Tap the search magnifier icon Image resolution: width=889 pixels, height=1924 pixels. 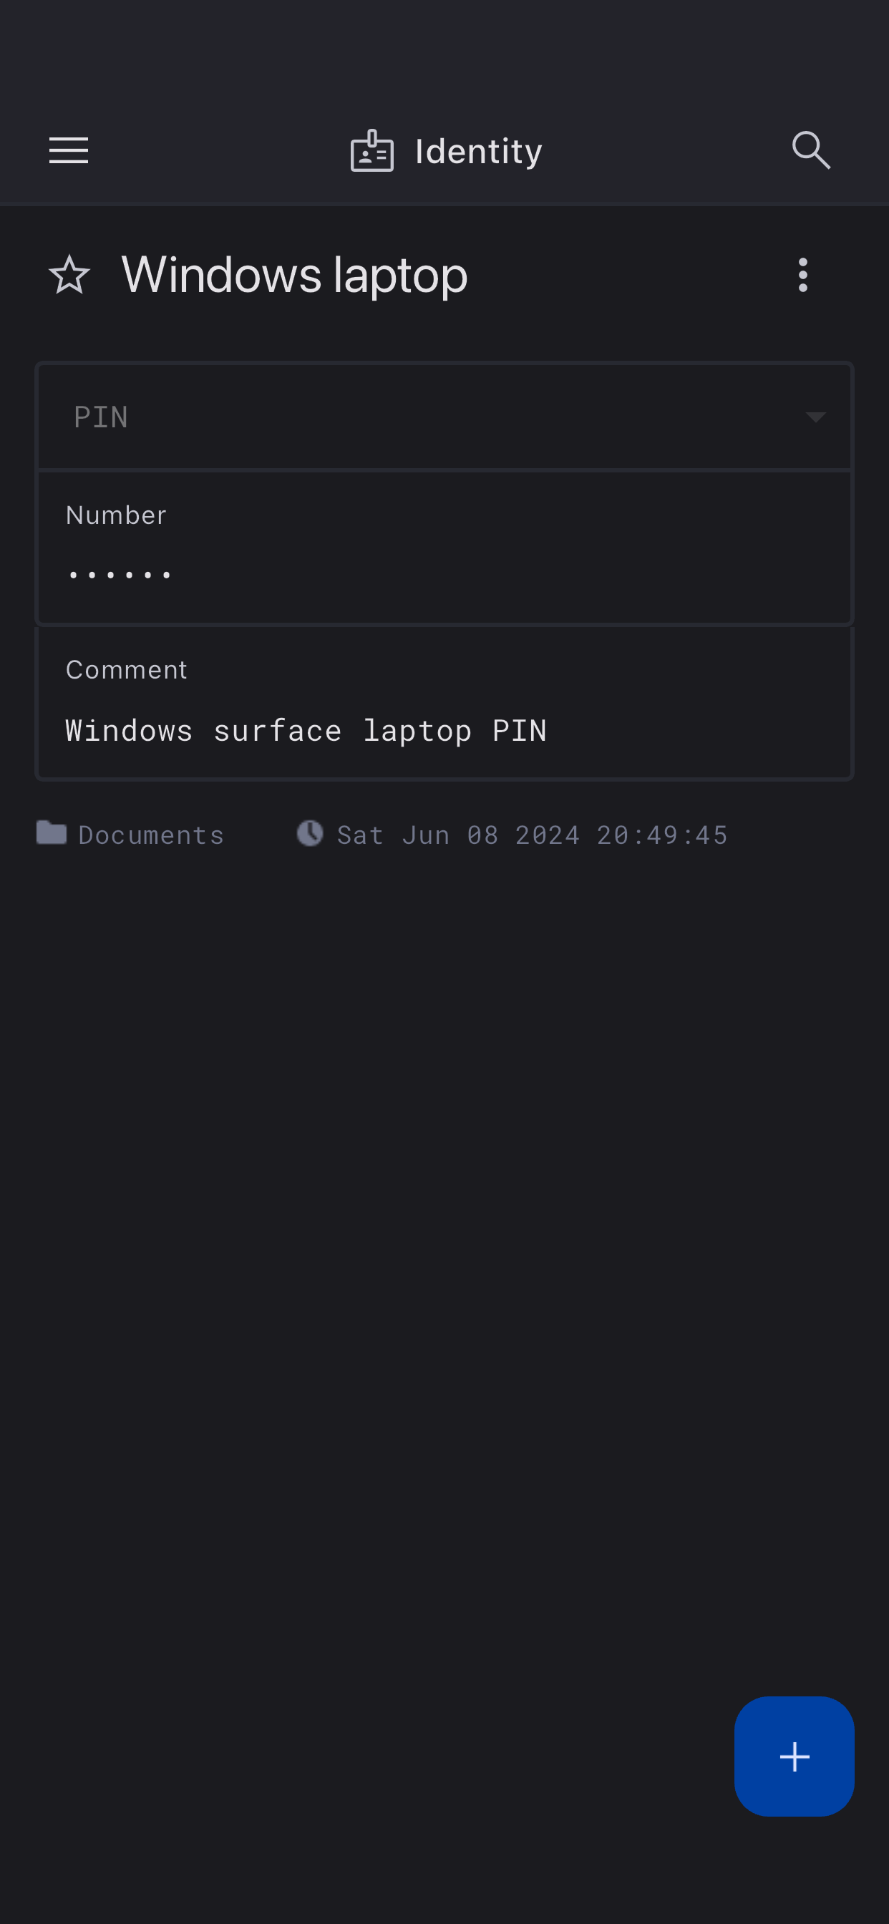pos(811,151)
